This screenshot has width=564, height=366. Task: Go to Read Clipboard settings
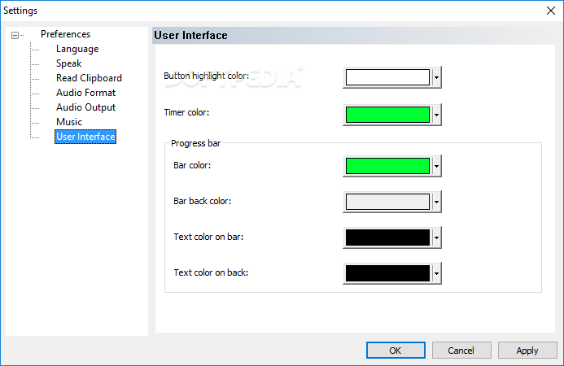click(x=89, y=78)
